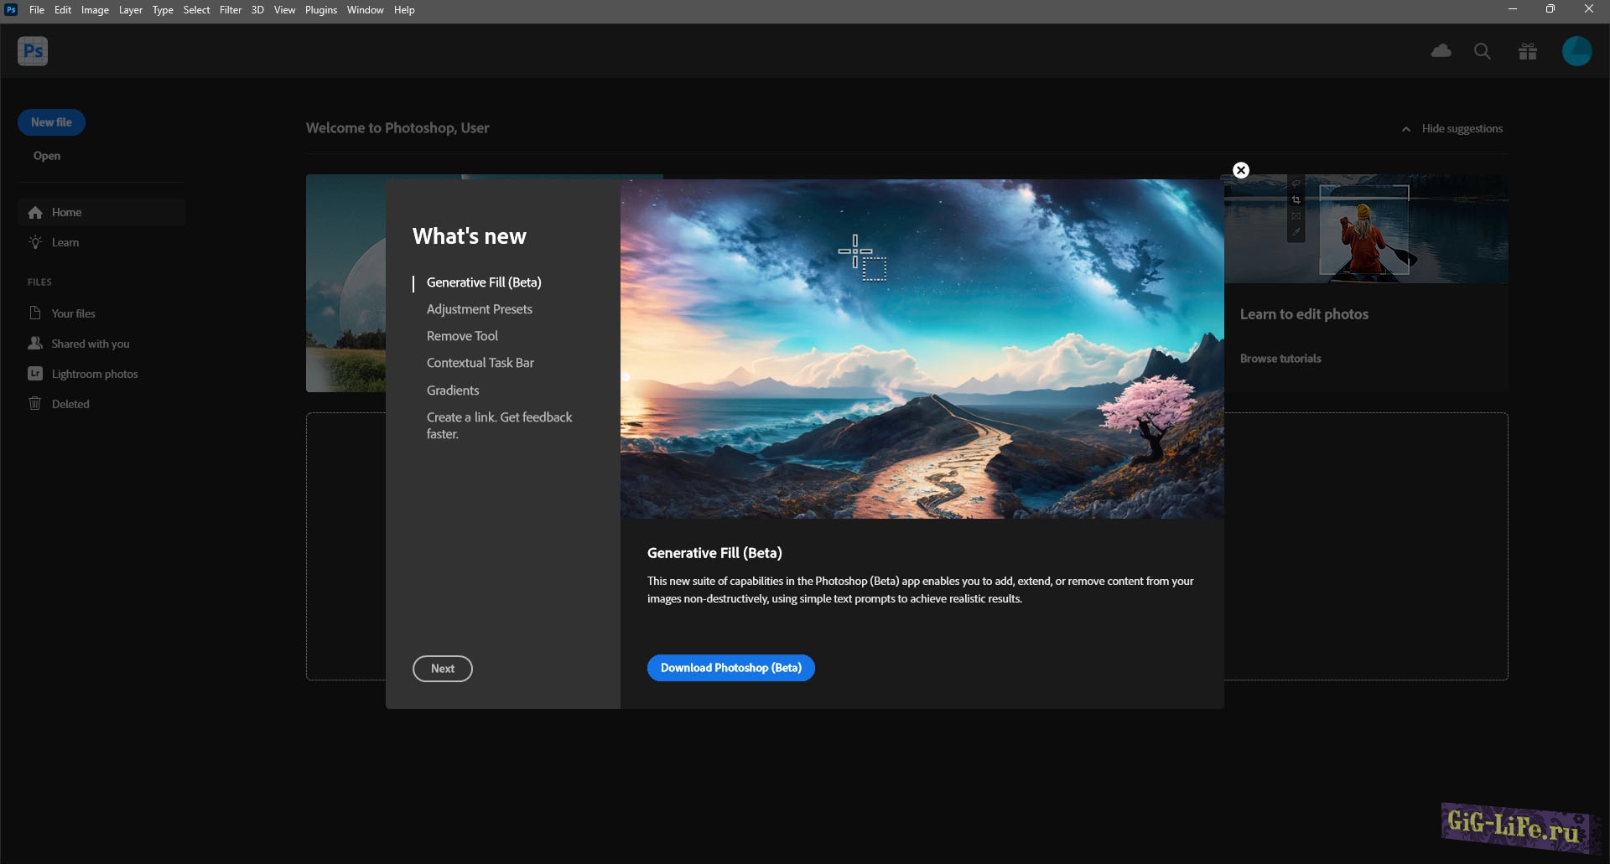Collapse suggestions with Hide suggestions chevron

click(x=1406, y=129)
